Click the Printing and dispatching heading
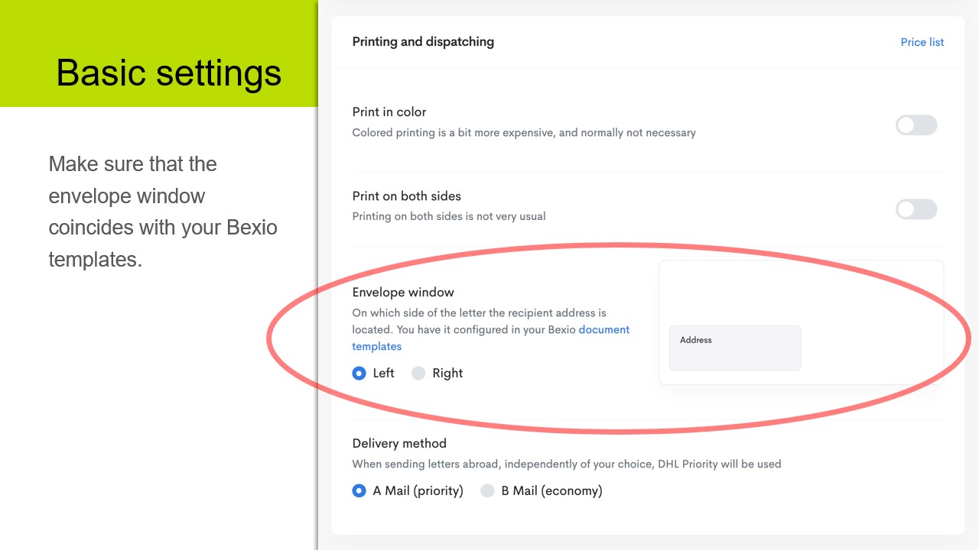 423,42
